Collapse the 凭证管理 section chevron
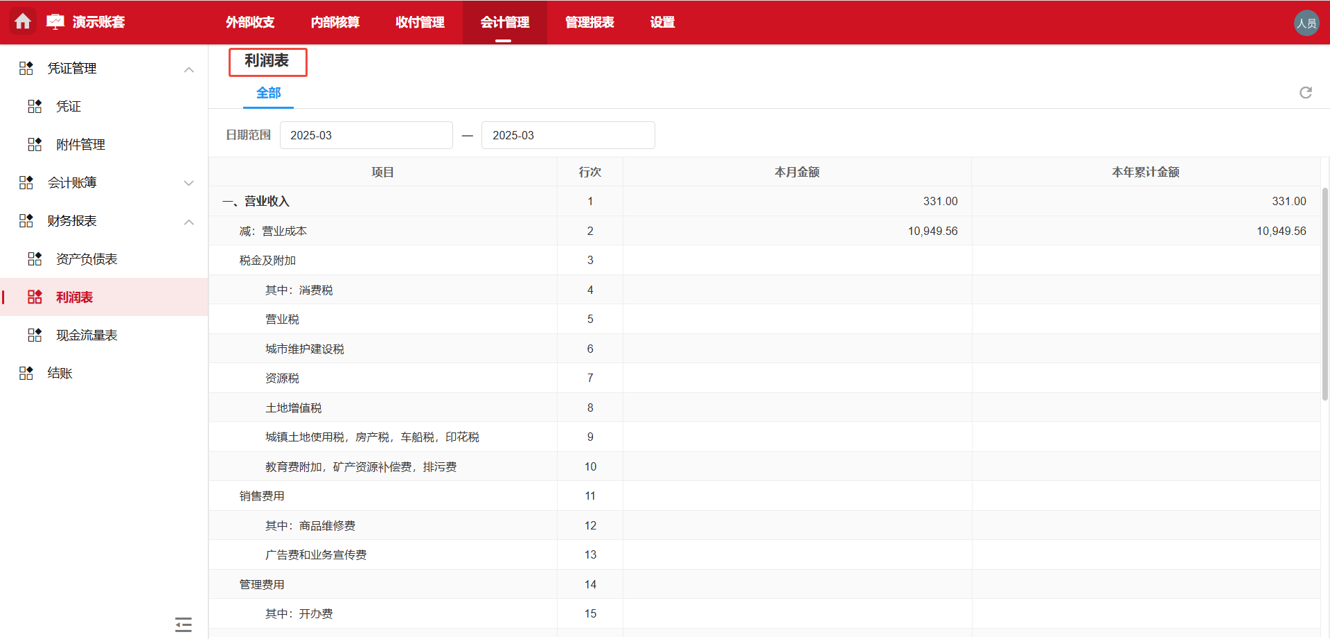 (188, 69)
